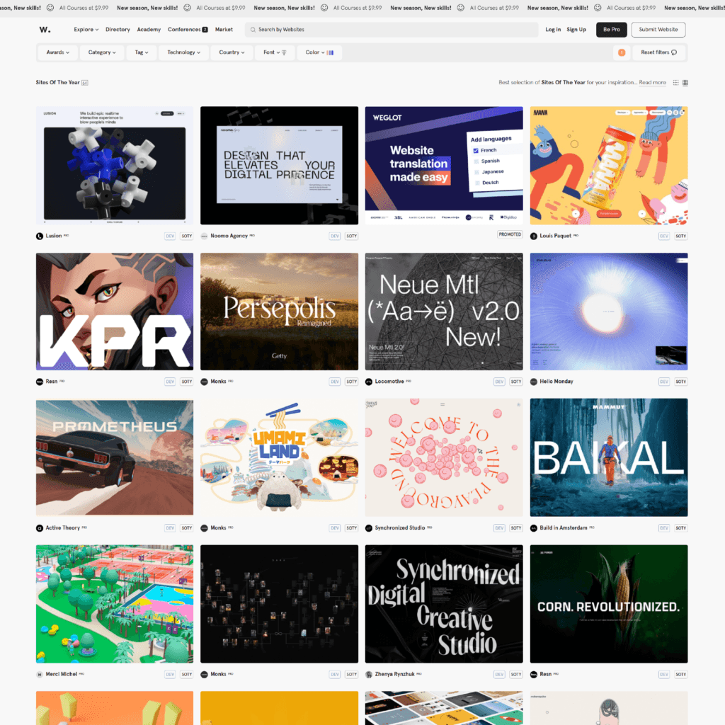Click the DEV badge under Hello Monday

pyautogui.click(x=663, y=382)
